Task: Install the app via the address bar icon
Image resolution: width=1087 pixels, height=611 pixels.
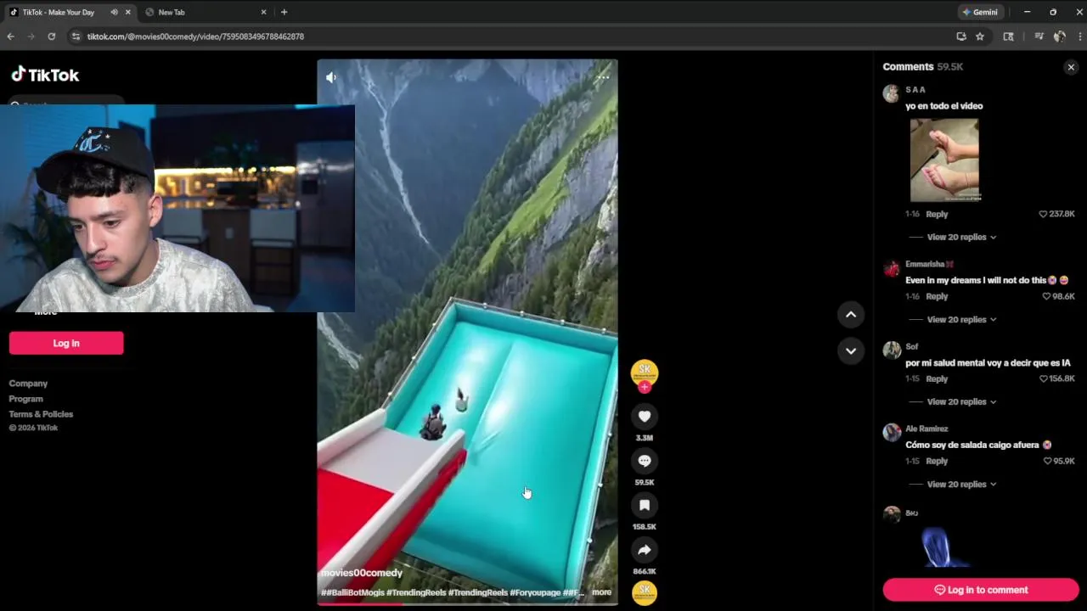Action: coord(961,36)
